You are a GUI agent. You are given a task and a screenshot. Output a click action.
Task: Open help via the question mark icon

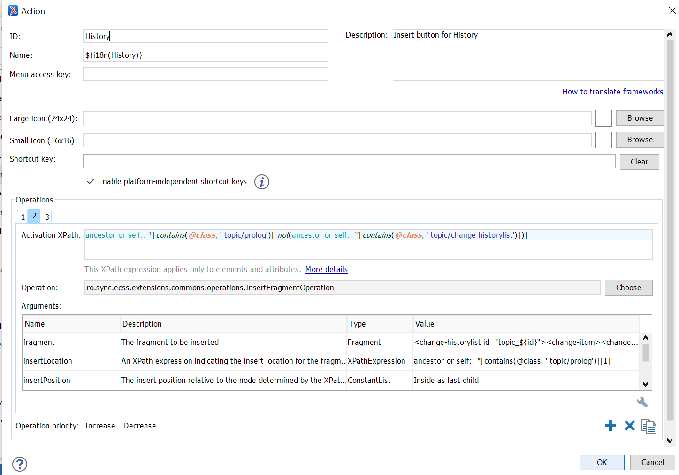(x=20, y=464)
